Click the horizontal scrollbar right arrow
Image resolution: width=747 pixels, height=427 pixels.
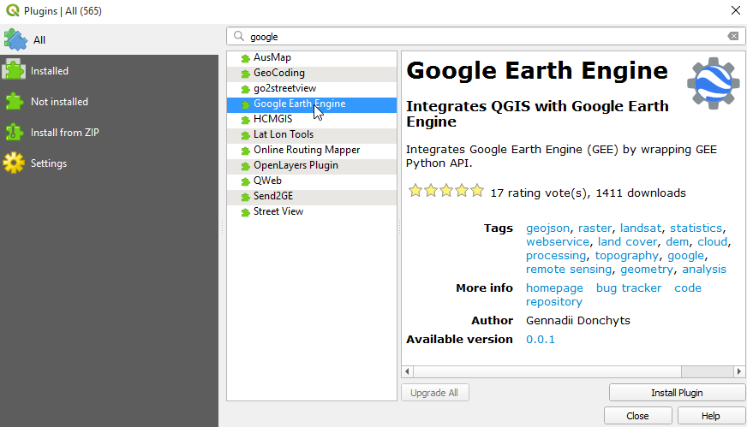[x=739, y=371]
